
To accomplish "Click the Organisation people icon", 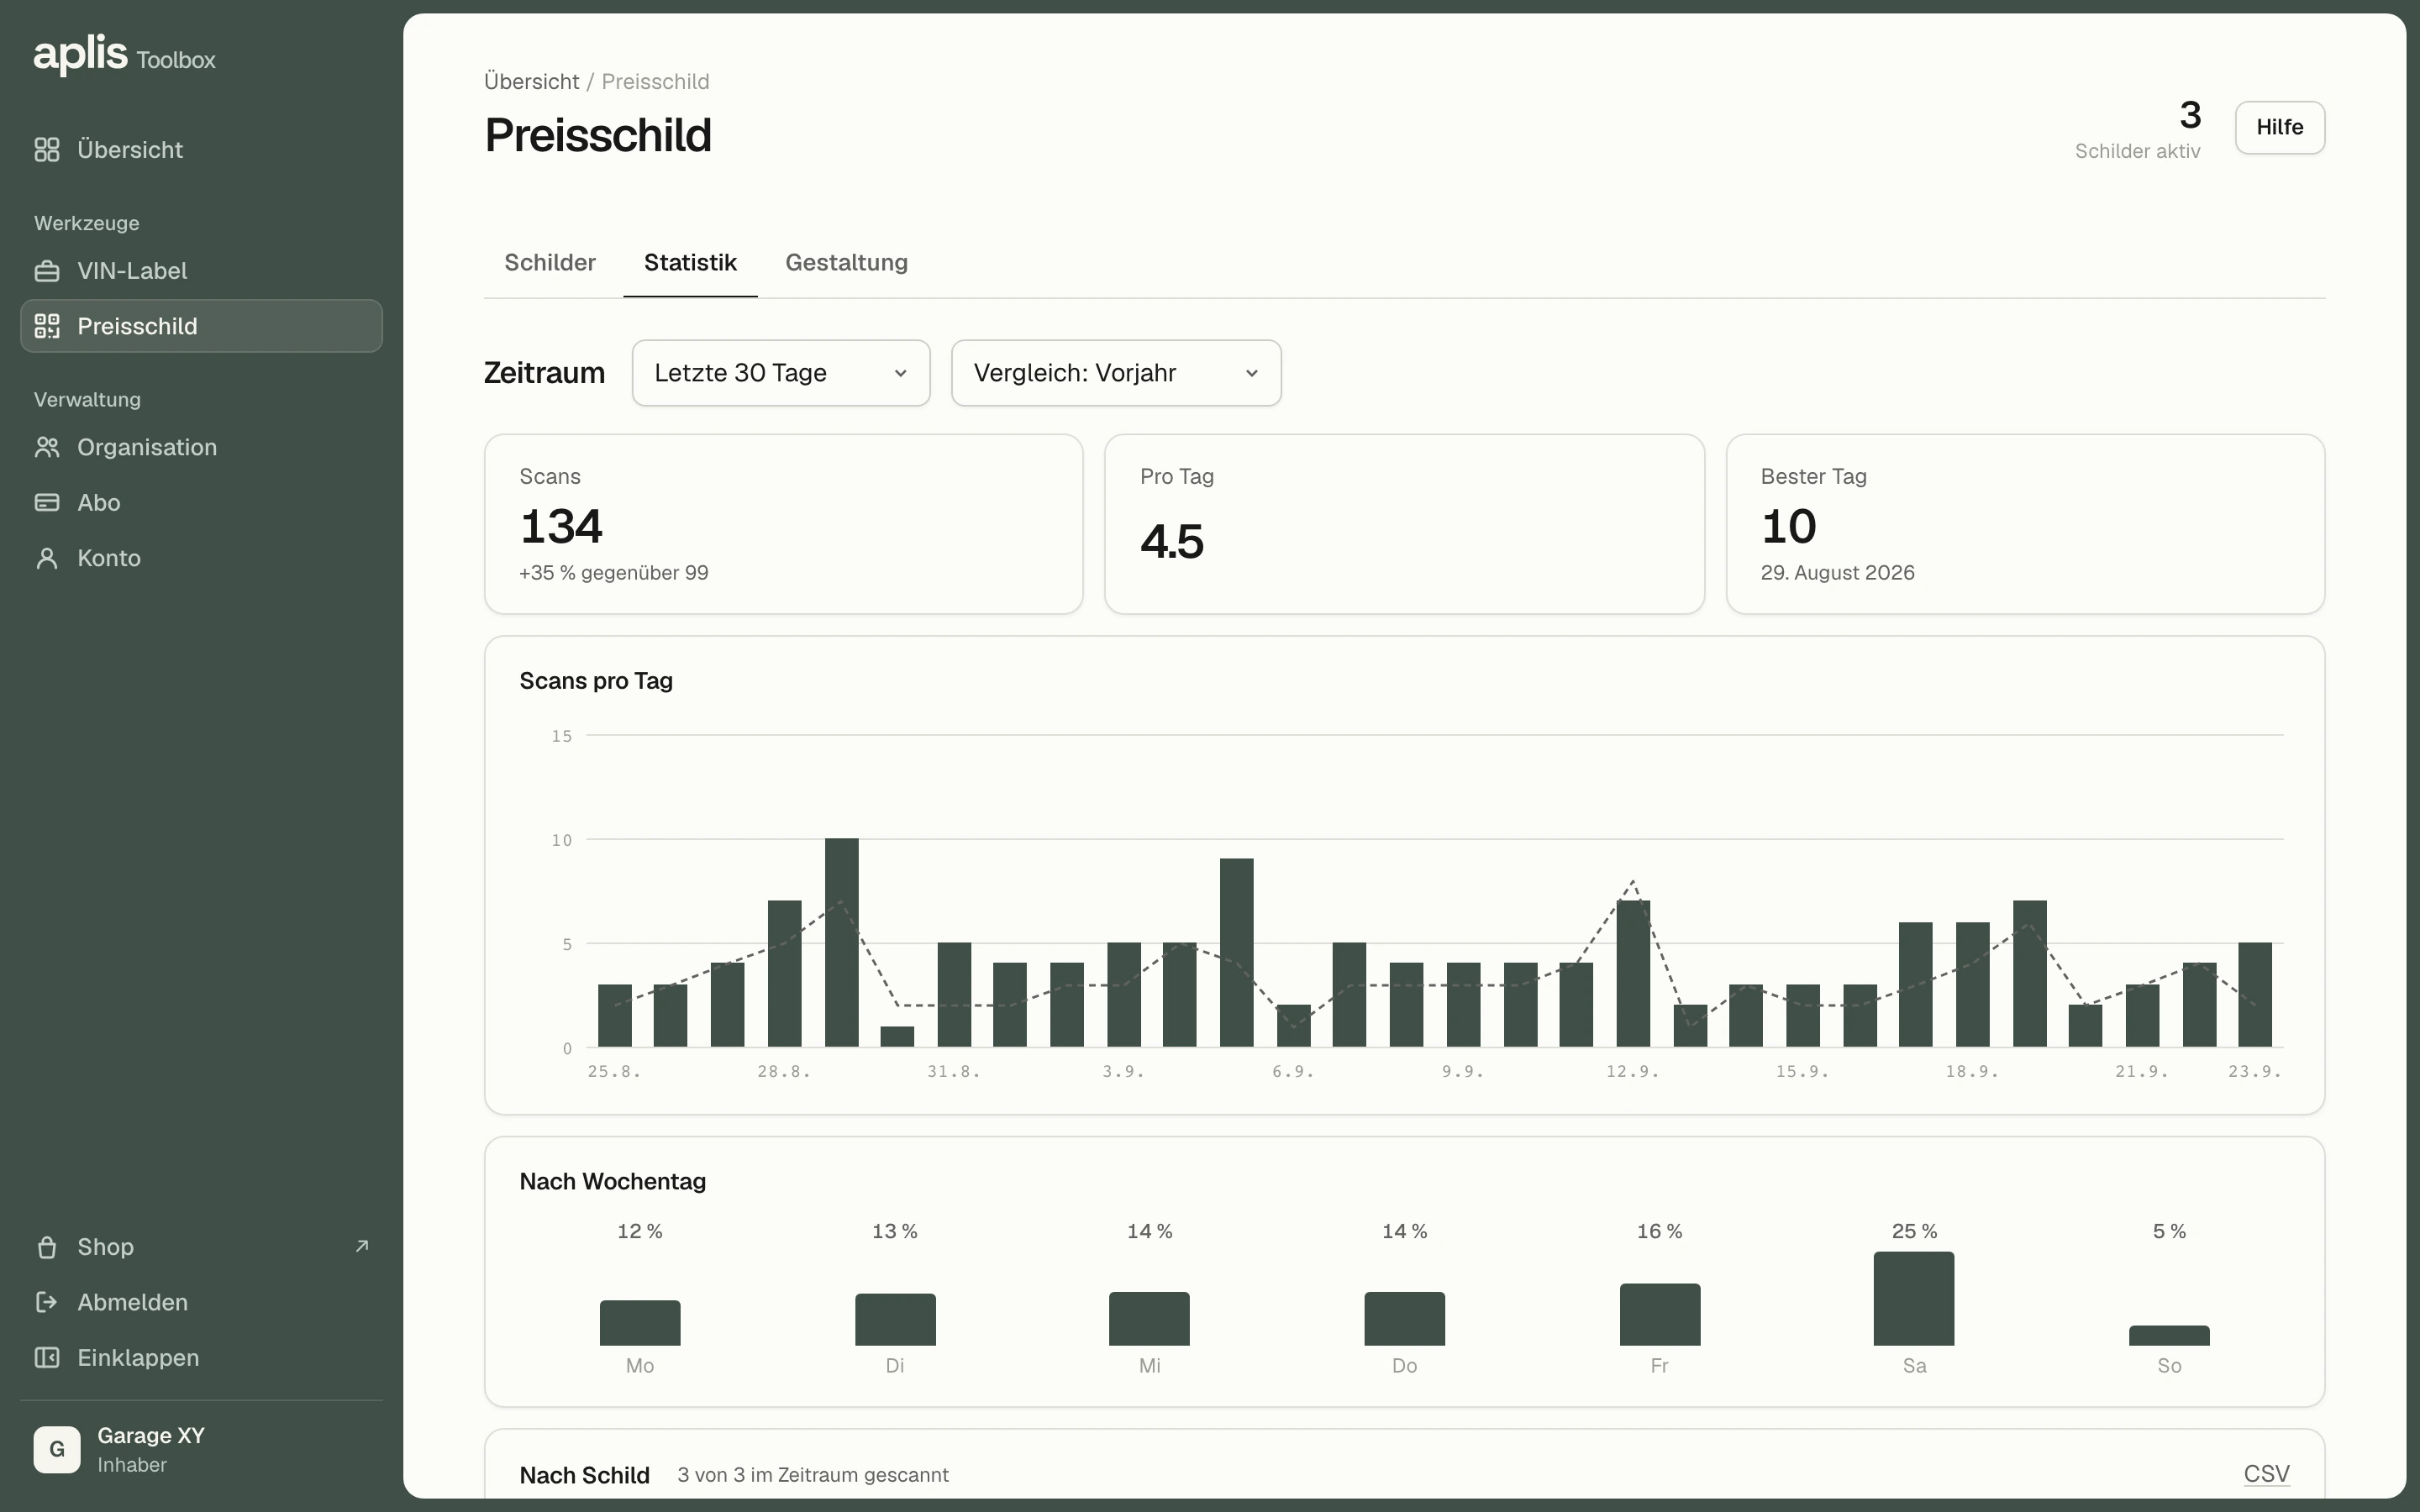I will (47, 447).
